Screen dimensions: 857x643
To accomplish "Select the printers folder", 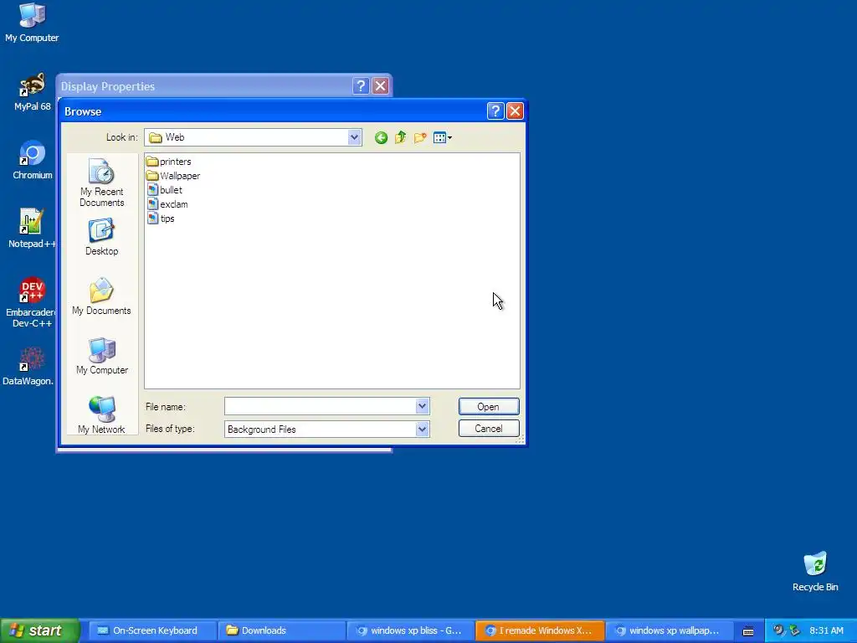I will click(x=169, y=162).
